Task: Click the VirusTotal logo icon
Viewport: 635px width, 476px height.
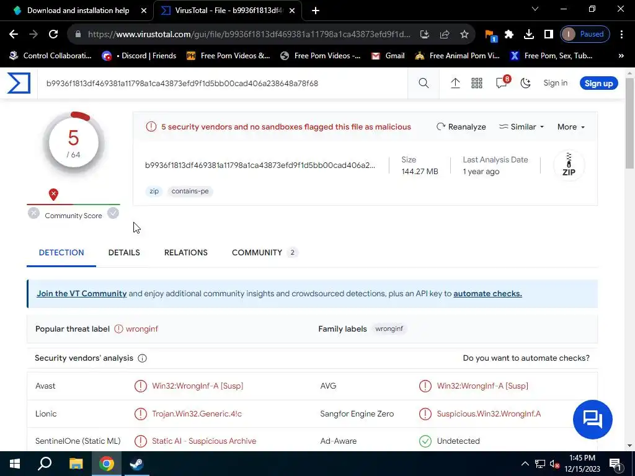Action: 19,83
